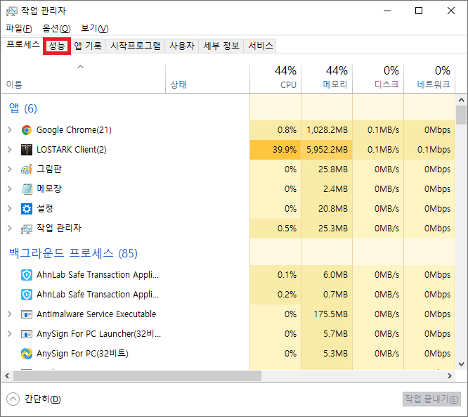The height and width of the screenshot is (417, 468).
Task: Click the 그림판 paint icon
Action: coord(27,169)
